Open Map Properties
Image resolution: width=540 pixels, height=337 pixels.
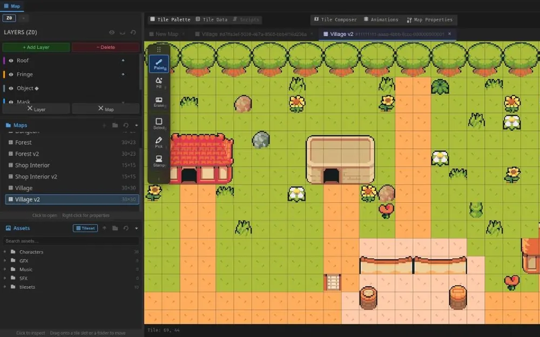pos(429,19)
